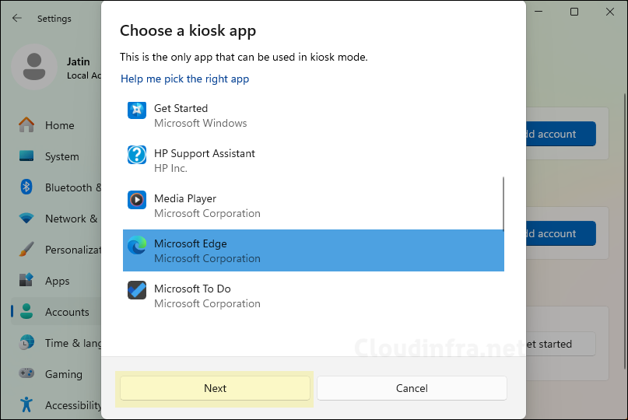Click the HP Support Assistant question-mark icon
This screenshot has width=628, height=420.
click(137, 155)
